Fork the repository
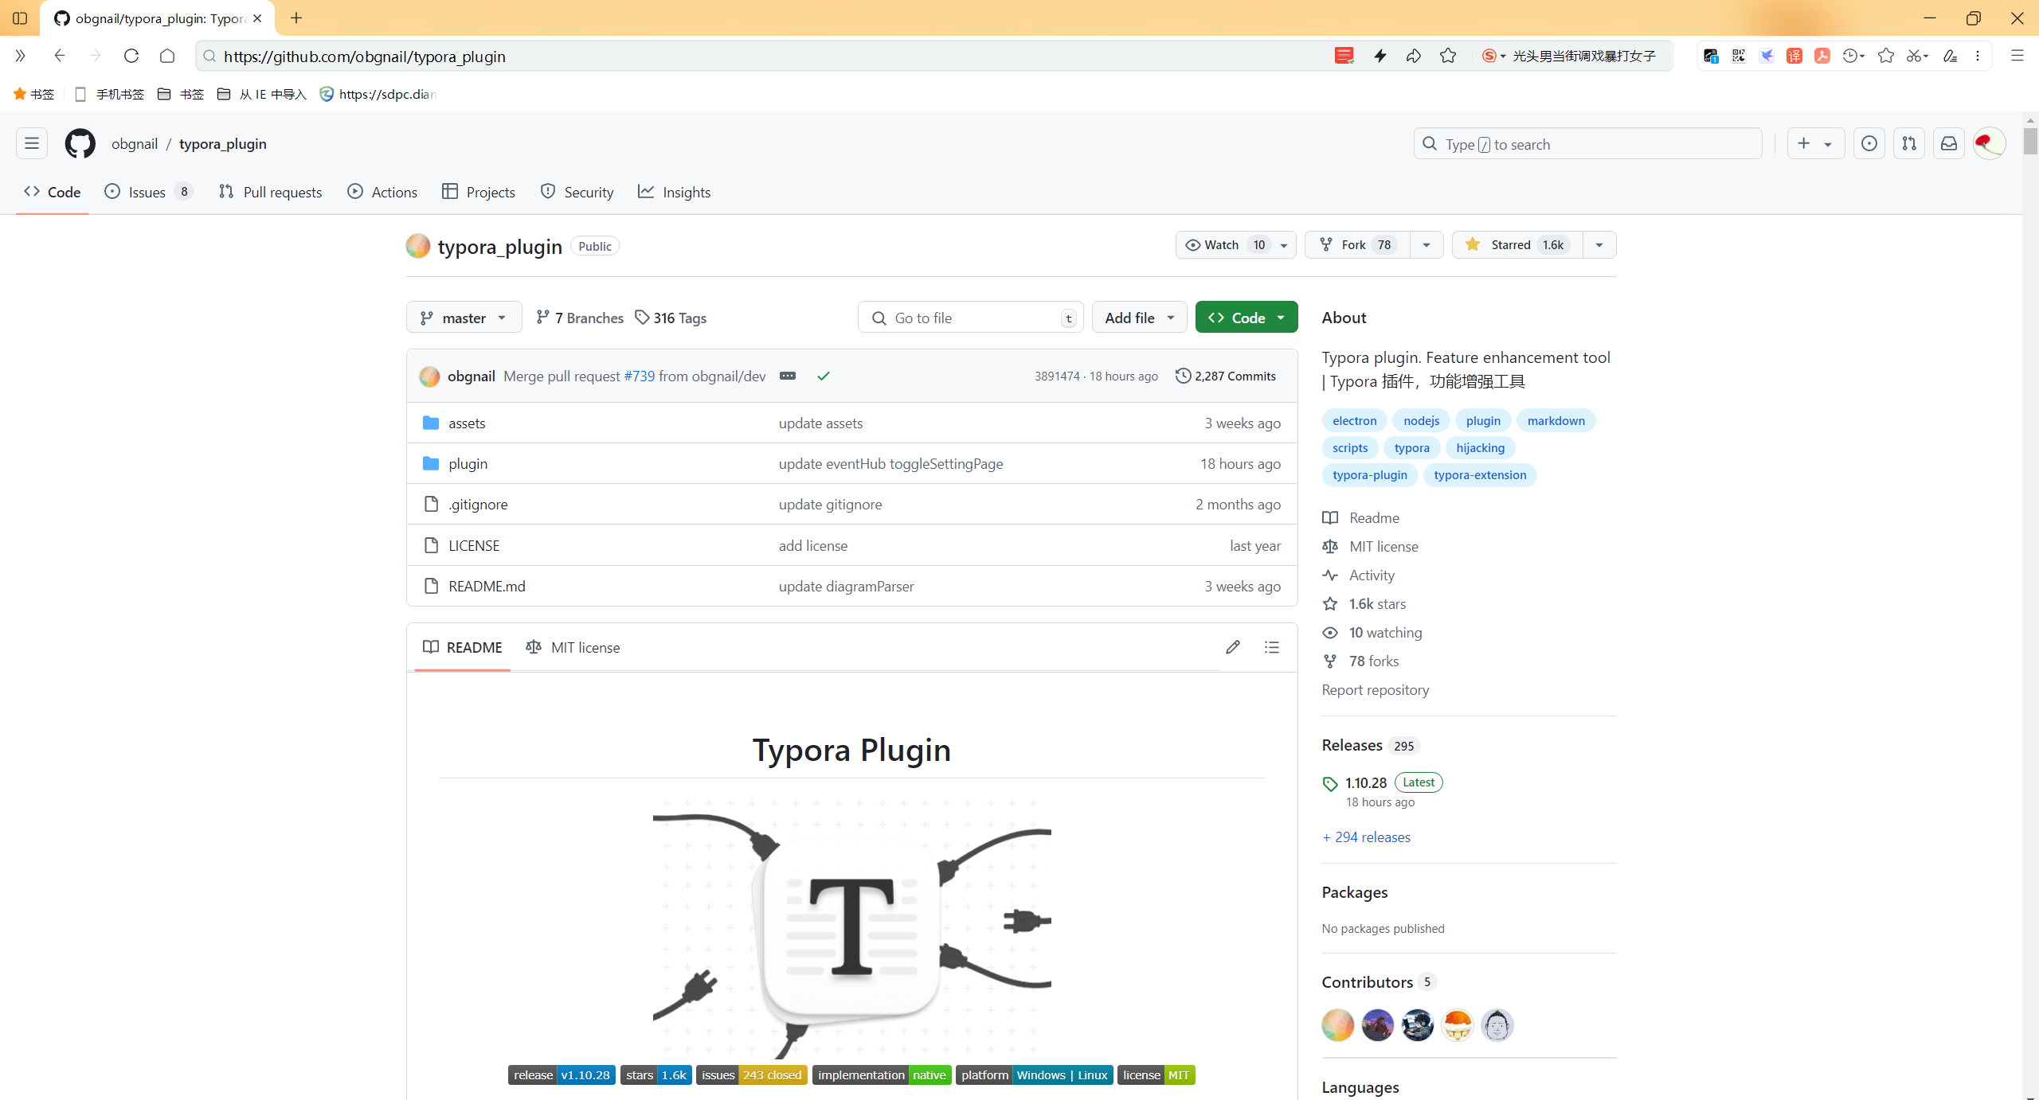2039x1100 pixels. tap(1357, 245)
